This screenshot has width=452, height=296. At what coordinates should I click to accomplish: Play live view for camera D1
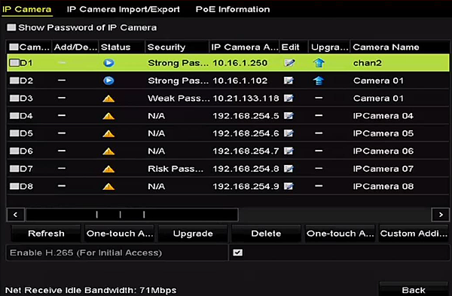pyautogui.click(x=108, y=63)
